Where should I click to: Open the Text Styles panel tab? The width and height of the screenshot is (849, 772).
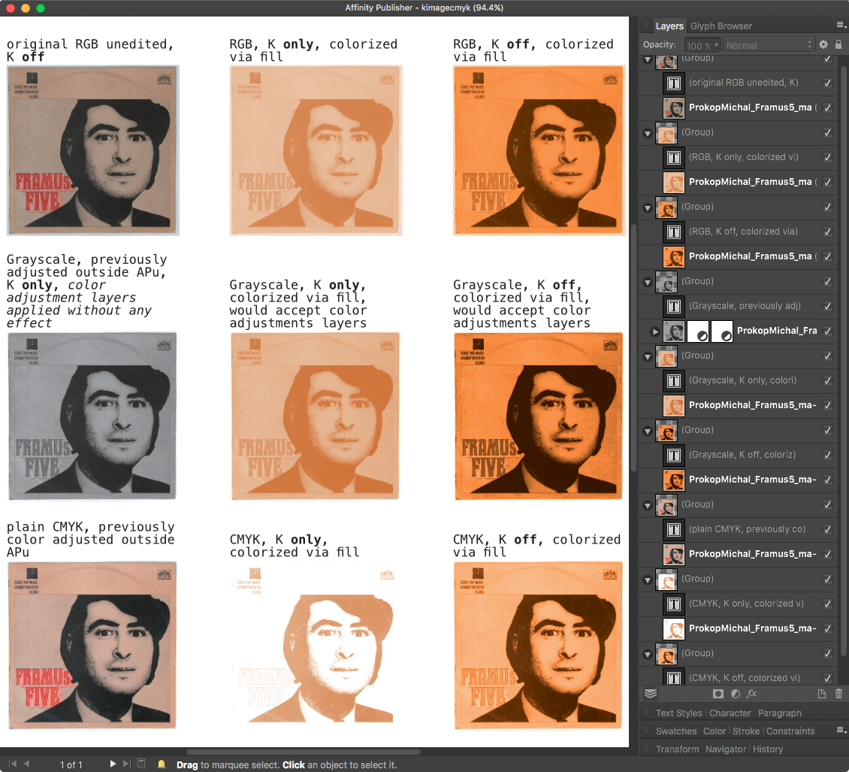(x=678, y=713)
